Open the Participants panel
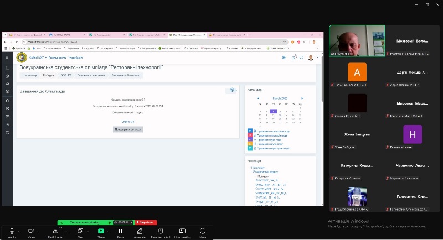Screen dimensions: 443x240 coord(55,231)
